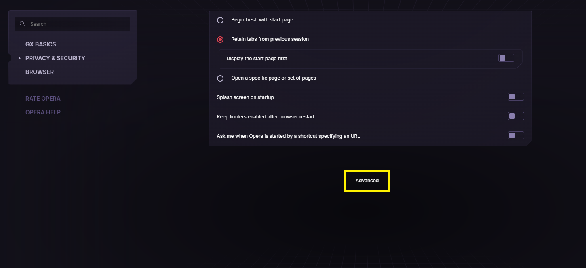This screenshot has width=586, height=268.
Task: Expand the Advanced settings button
Action: pyautogui.click(x=367, y=181)
